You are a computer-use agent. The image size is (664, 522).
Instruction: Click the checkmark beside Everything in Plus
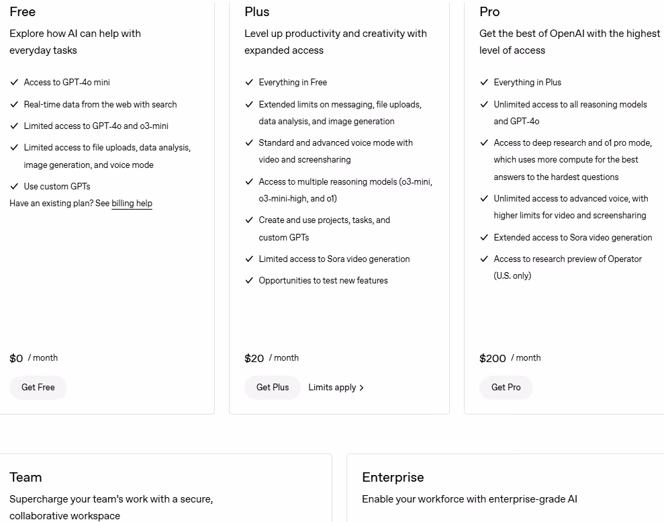click(x=484, y=82)
